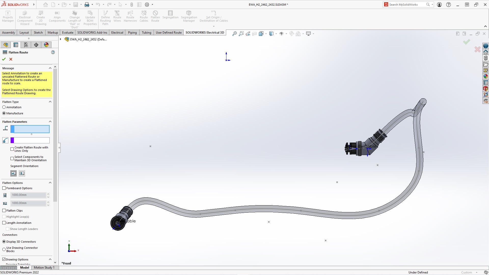Image resolution: width=489 pixels, height=275 pixels.
Task: Check the Formboard Options box
Action: (4, 188)
